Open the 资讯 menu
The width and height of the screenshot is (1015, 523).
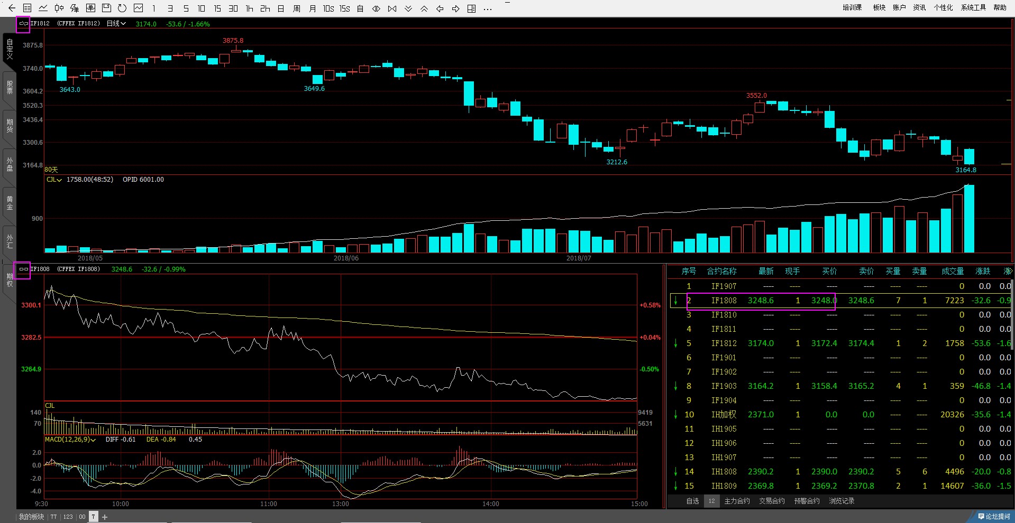point(919,7)
